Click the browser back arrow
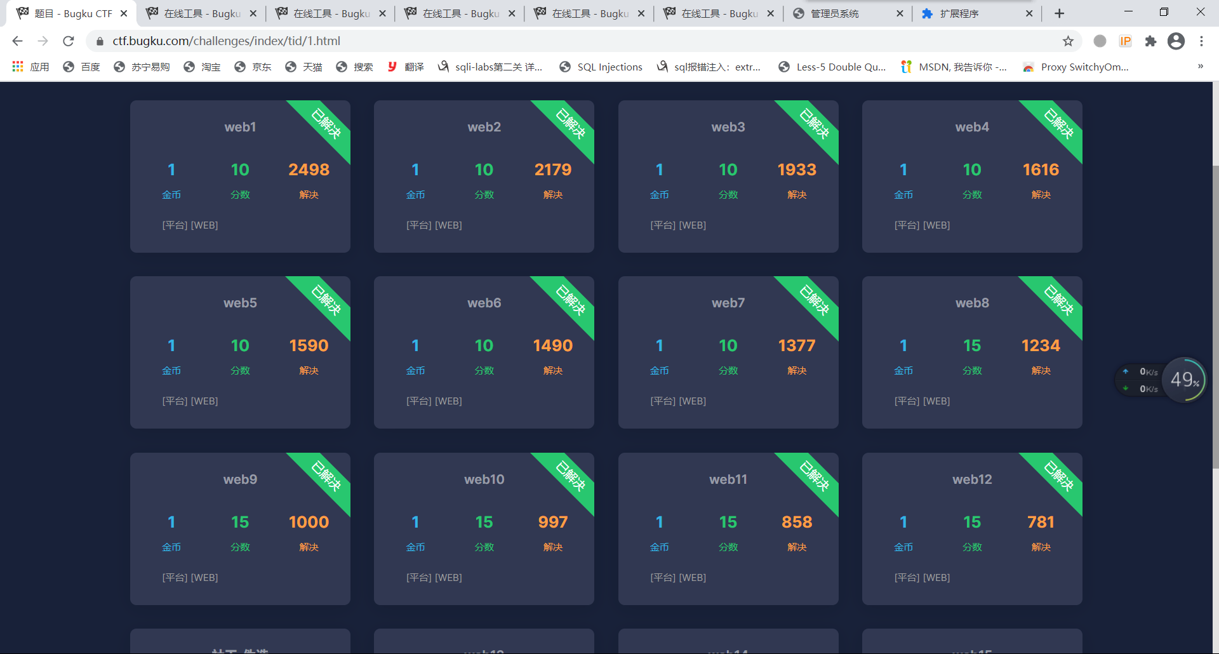Image resolution: width=1219 pixels, height=654 pixels. point(17,41)
